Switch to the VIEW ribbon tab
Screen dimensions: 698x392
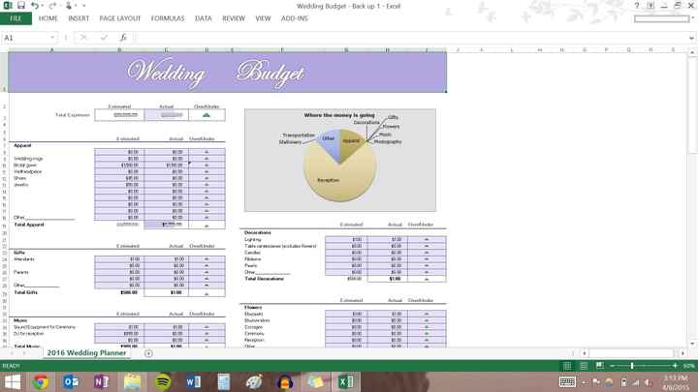pyautogui.click(x=263, y=18)
